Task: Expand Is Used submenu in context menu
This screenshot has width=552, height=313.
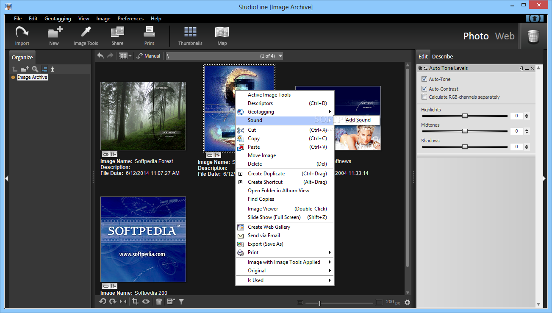Action: point(285,280)
